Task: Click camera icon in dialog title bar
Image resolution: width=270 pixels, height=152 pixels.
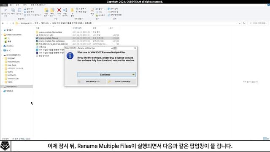Action: pos(115,48)
